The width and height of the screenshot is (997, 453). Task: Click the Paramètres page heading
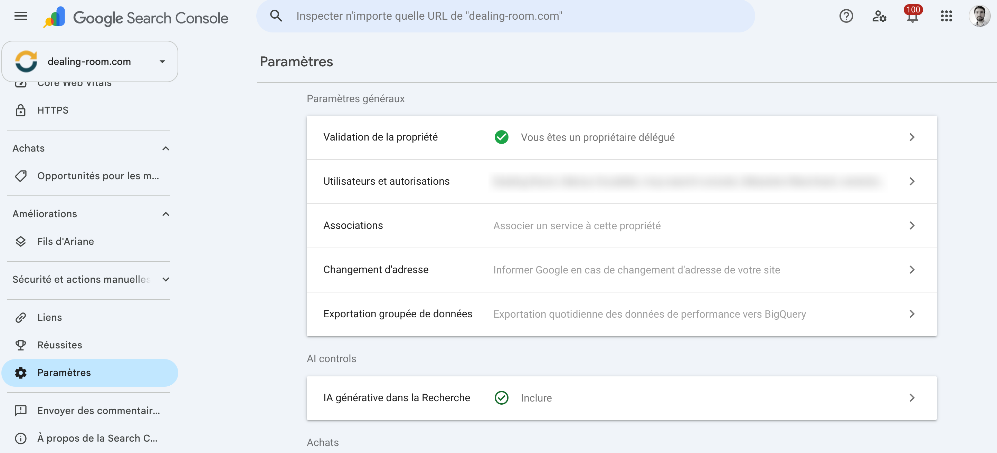click(296, 61)
